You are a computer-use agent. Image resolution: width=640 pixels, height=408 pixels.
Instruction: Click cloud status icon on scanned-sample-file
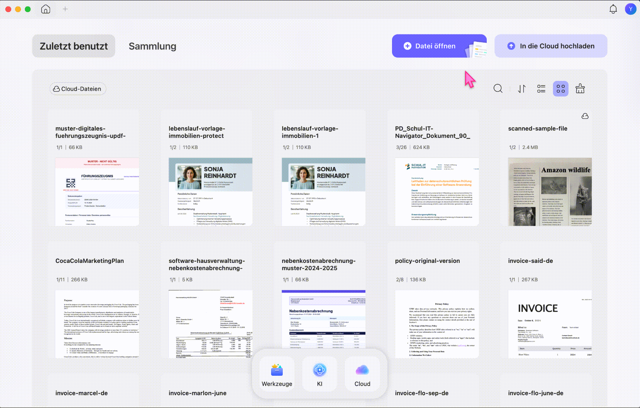pos(585,116)
